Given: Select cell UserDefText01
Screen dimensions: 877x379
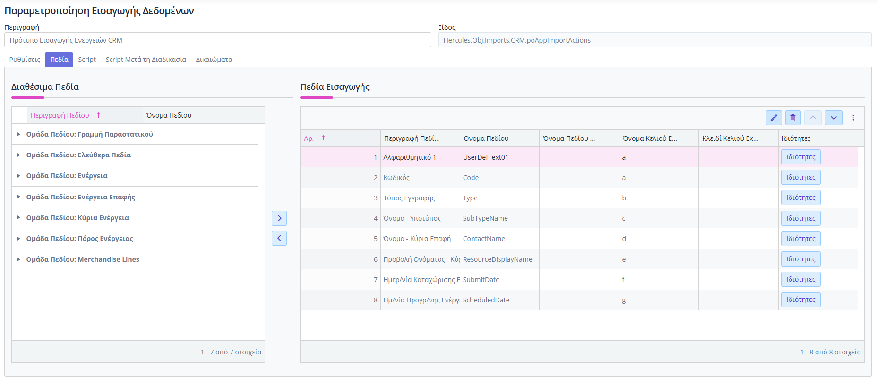Looking at the screenshot, I should (499, 157).
